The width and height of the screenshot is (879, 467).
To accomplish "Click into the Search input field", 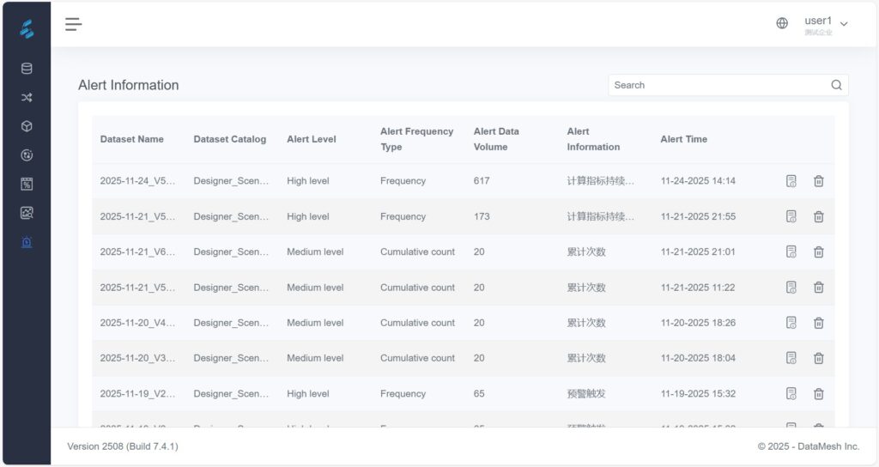I will [717, 85].
